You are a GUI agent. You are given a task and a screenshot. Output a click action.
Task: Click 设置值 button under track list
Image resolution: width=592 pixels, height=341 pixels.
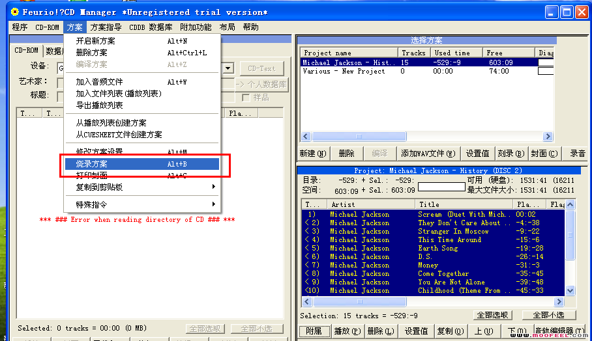point(416,331)
